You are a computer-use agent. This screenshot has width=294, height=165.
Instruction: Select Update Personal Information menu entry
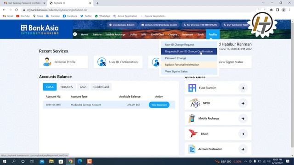(x=189, y=65)
